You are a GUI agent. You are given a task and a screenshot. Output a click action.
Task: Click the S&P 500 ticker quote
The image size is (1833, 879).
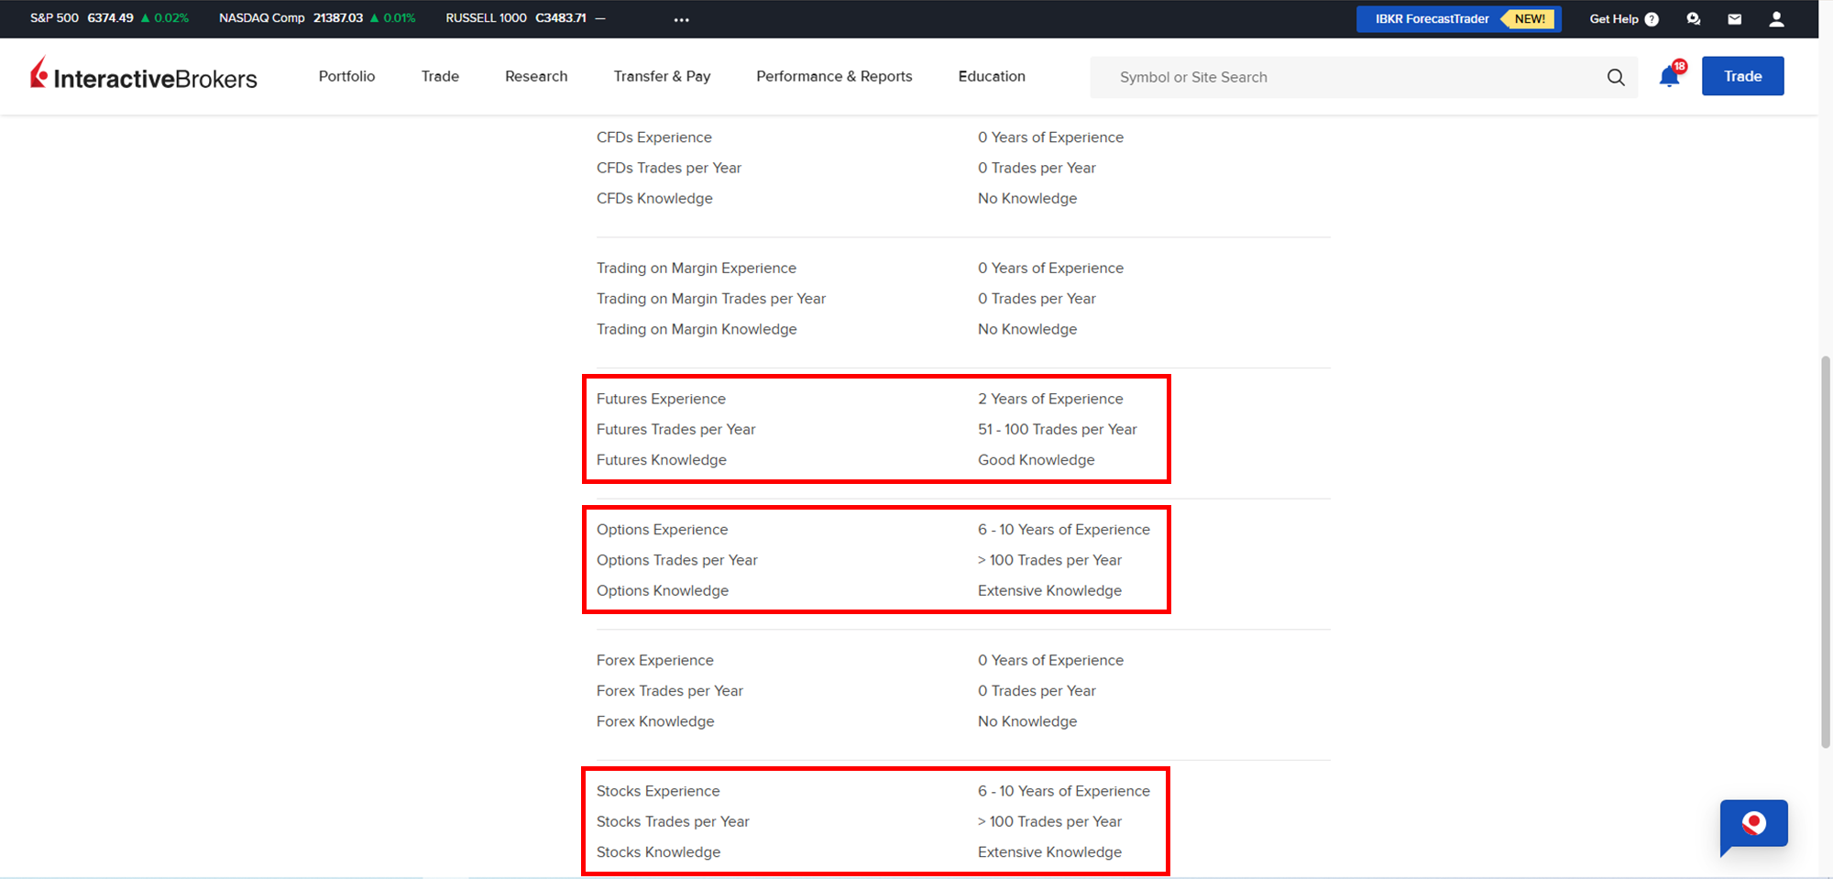[x=109, y=18]
